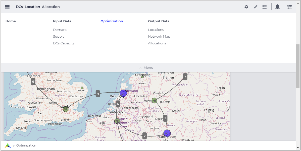Image resolution: width=301 pixels, height=151 pixels.
Task: Open the DCs Capacity page
Action: (x=64, y=43)
